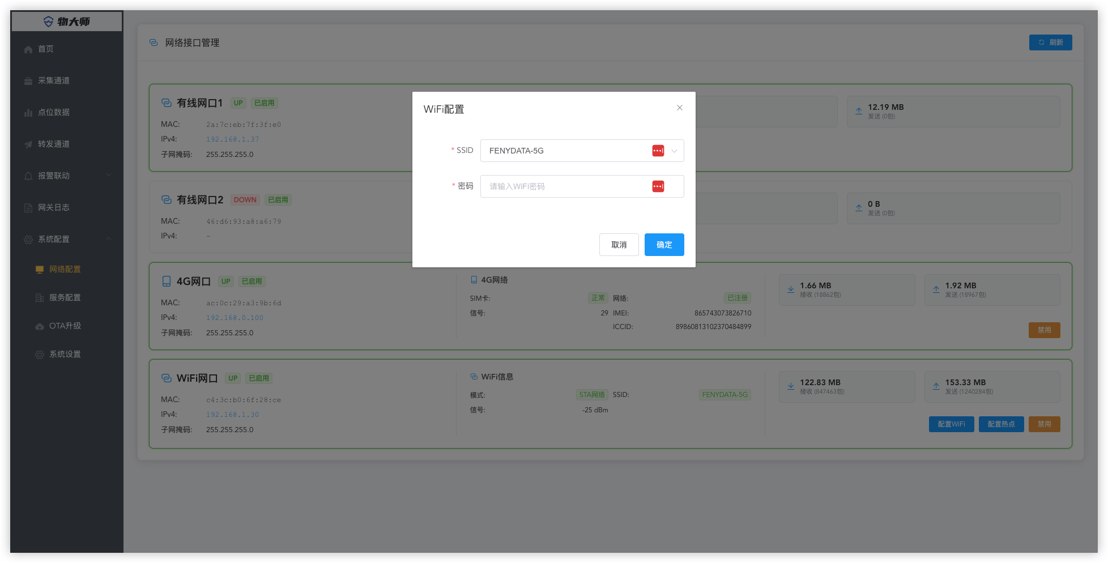Click the 转发通道 paper plane icon
The image size is (1108, 563).
(x=28, y=144)
